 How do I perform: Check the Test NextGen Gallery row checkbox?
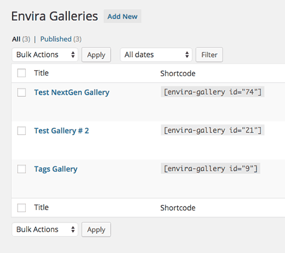click(x=21, y=92)
